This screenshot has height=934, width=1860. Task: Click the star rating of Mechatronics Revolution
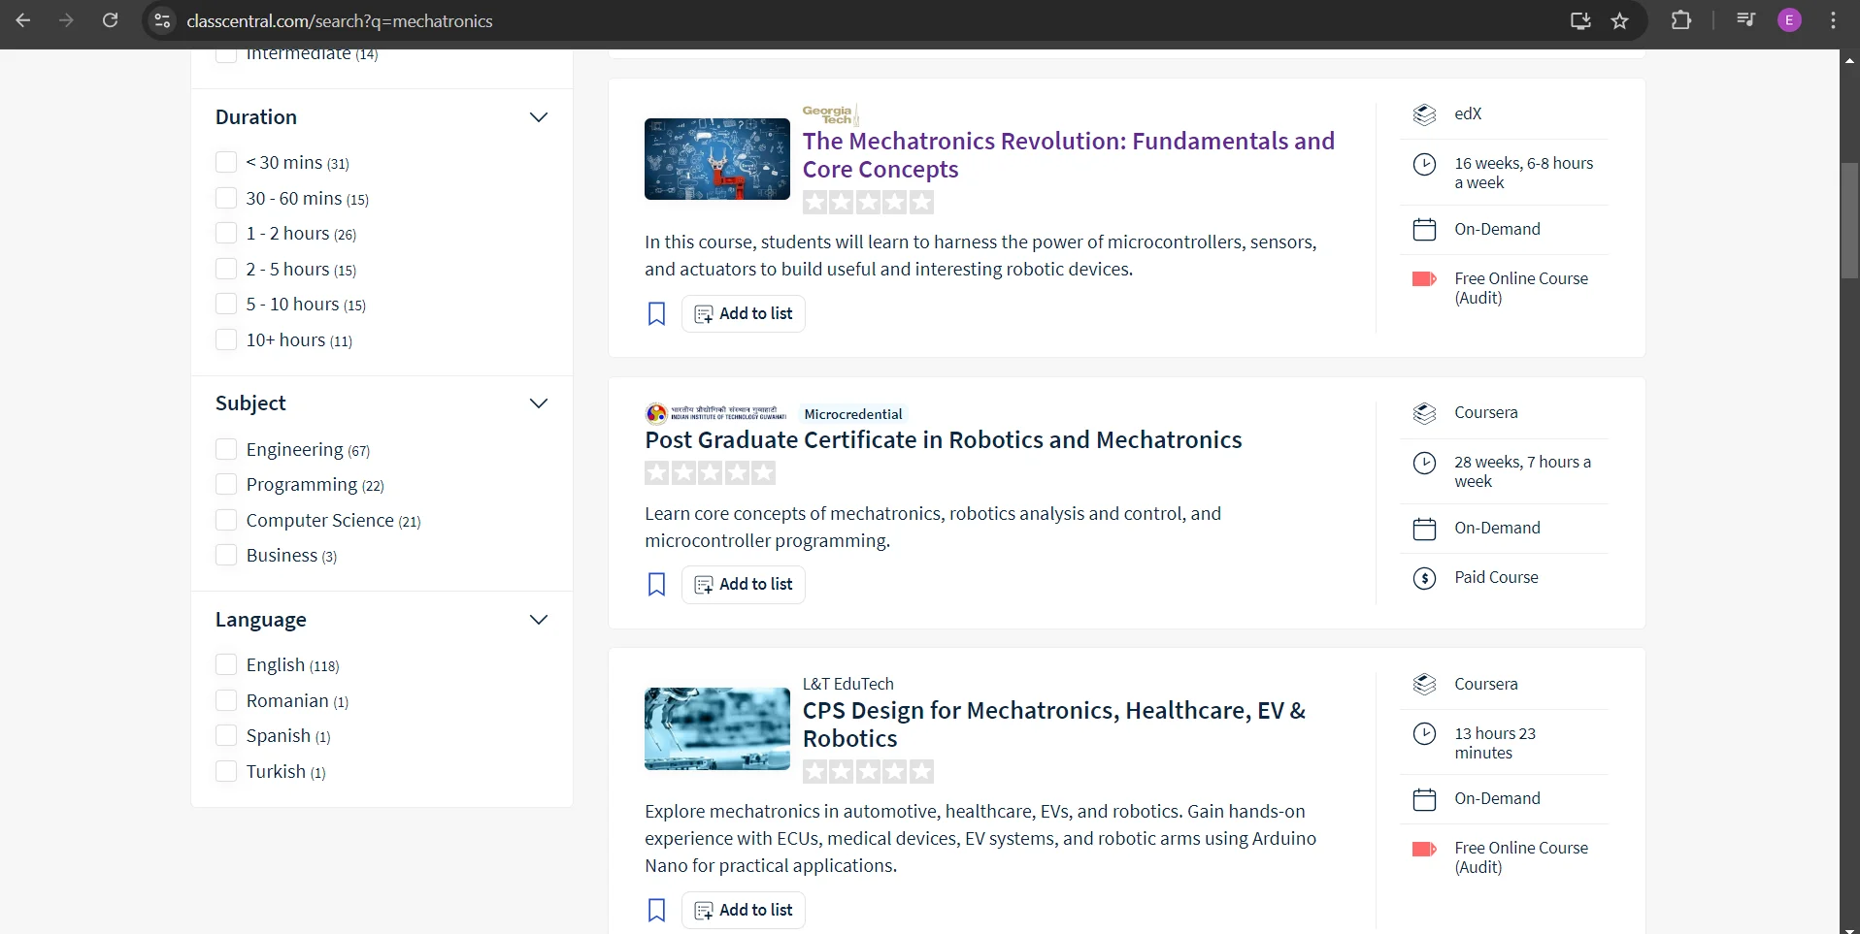point(868,202)
